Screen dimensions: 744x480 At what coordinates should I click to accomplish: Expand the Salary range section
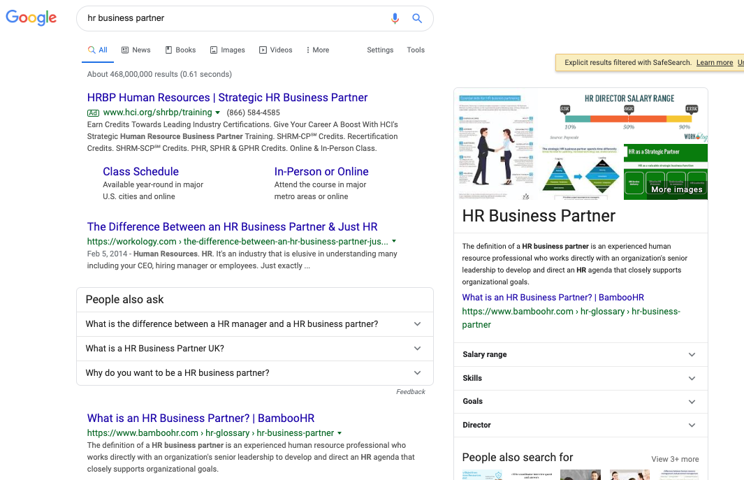[x=580, y=355]
